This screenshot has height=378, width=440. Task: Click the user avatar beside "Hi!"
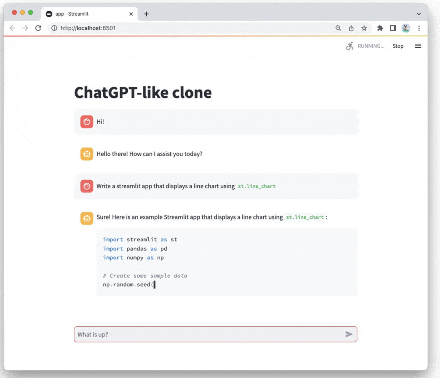[87, 122]
